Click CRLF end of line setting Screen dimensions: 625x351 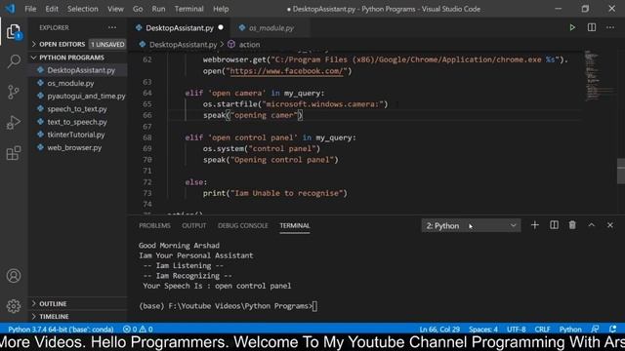coord(542,330)
